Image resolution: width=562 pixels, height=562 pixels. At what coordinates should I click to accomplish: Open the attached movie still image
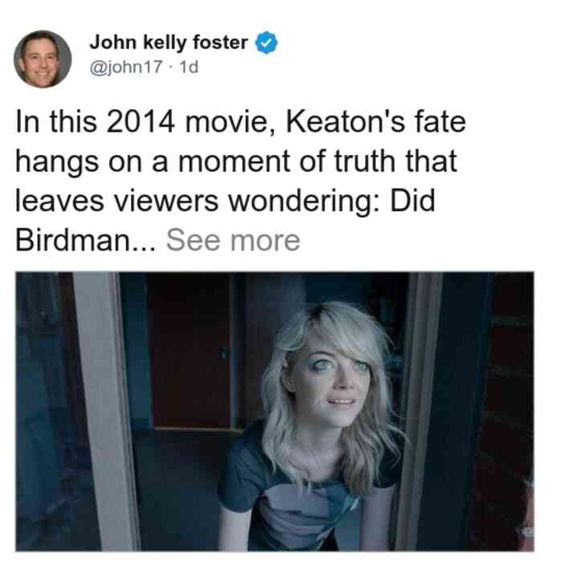point(275,411)
